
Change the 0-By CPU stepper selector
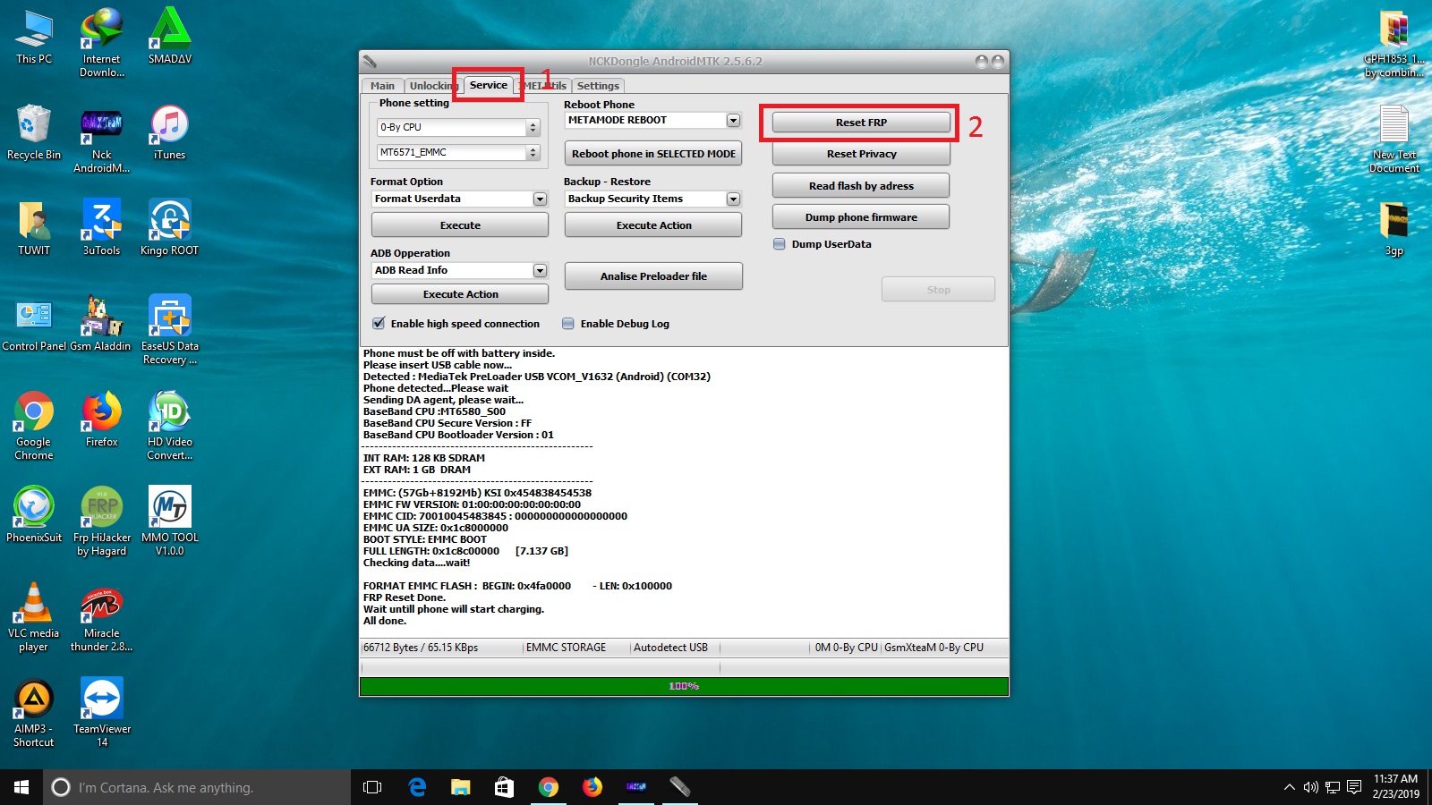click(x=533, y=127)
